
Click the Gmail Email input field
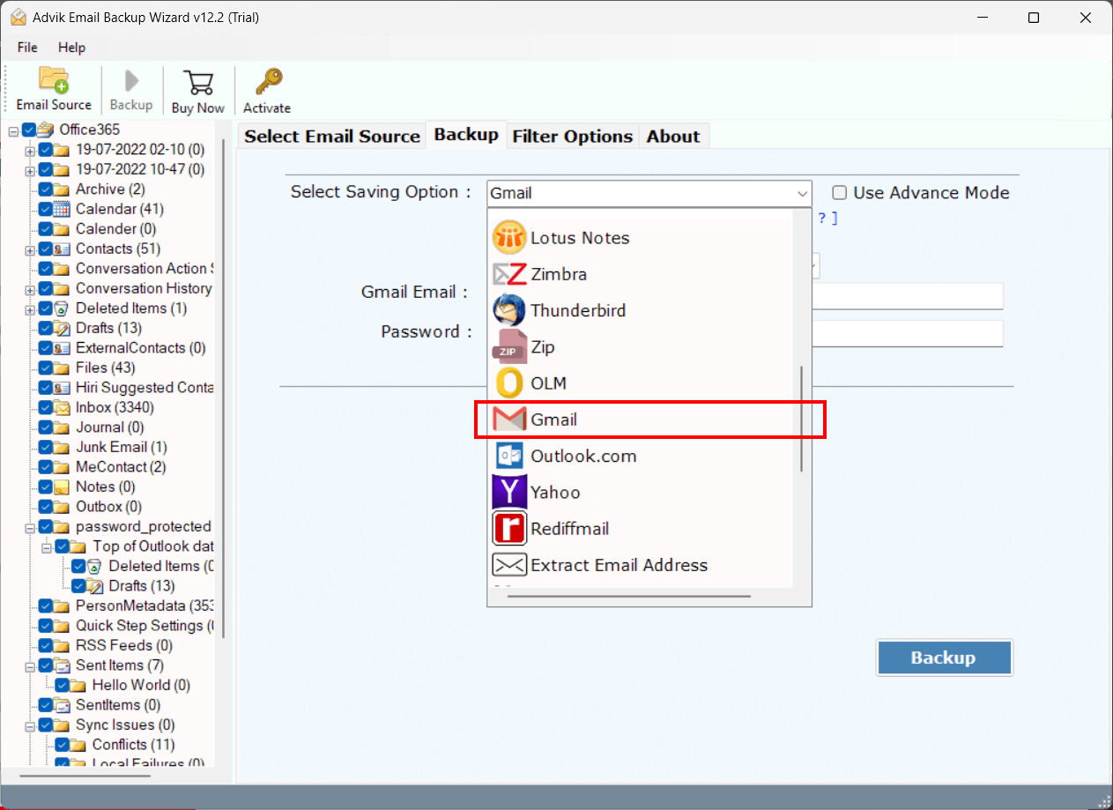(x=907, y=296)
